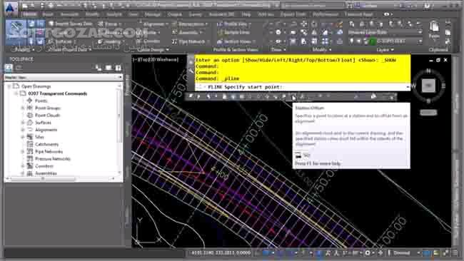Screen dimensions: 464x261
Task: Expand the Point Groups tree node
Action: [x=23, y=108]
